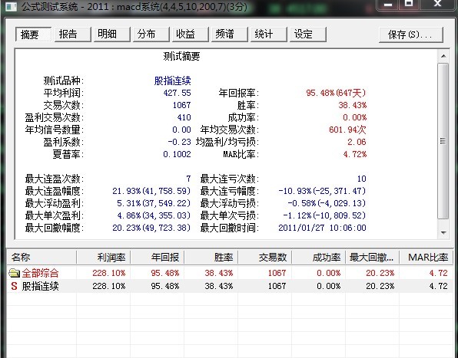Maximize the 公式测试系统 window
This screenshot has width=458, height=358.
[x=408, y=4]
